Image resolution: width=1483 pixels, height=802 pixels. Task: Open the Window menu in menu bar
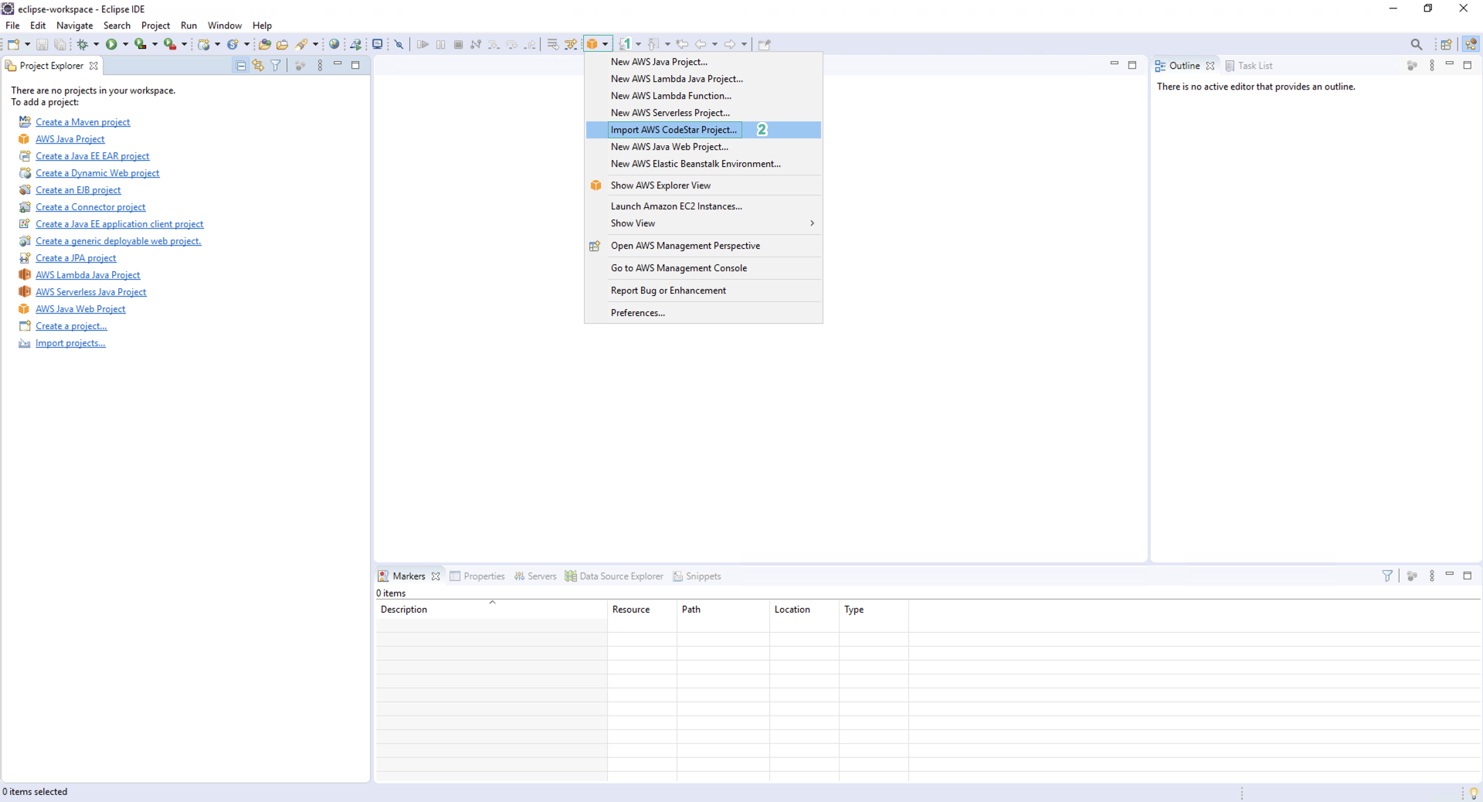(x=224, y=25)
